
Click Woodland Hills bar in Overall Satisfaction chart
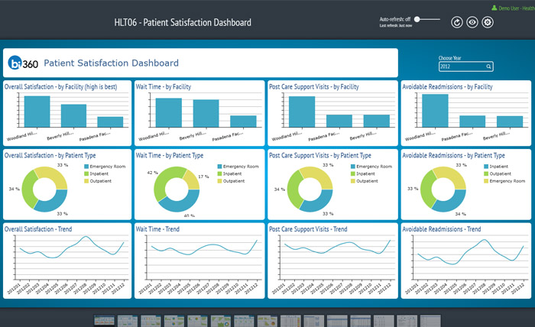click(37, 112)
